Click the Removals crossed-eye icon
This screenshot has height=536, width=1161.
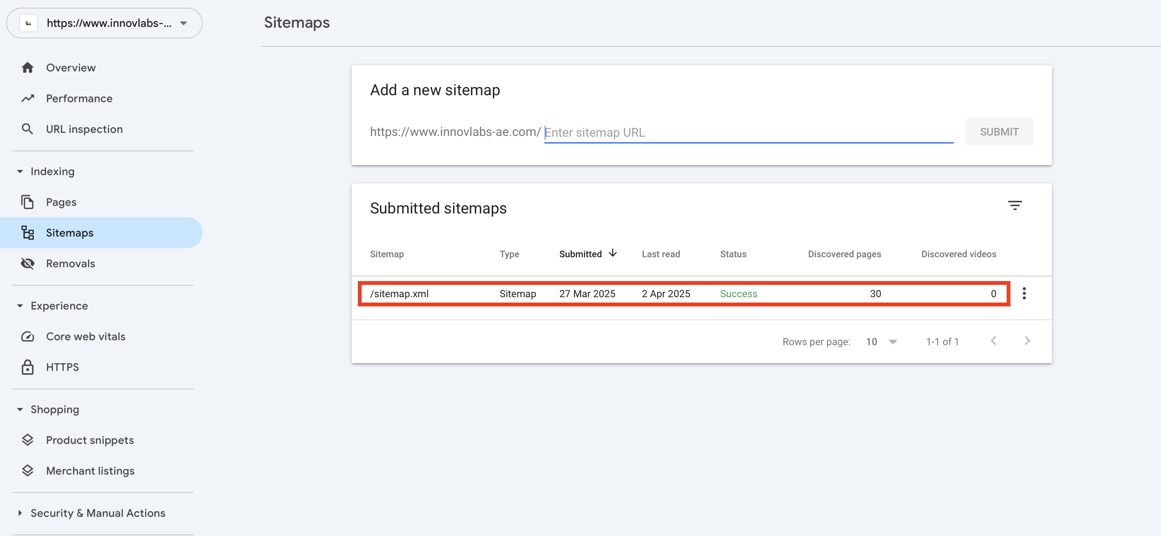[28, 263]
